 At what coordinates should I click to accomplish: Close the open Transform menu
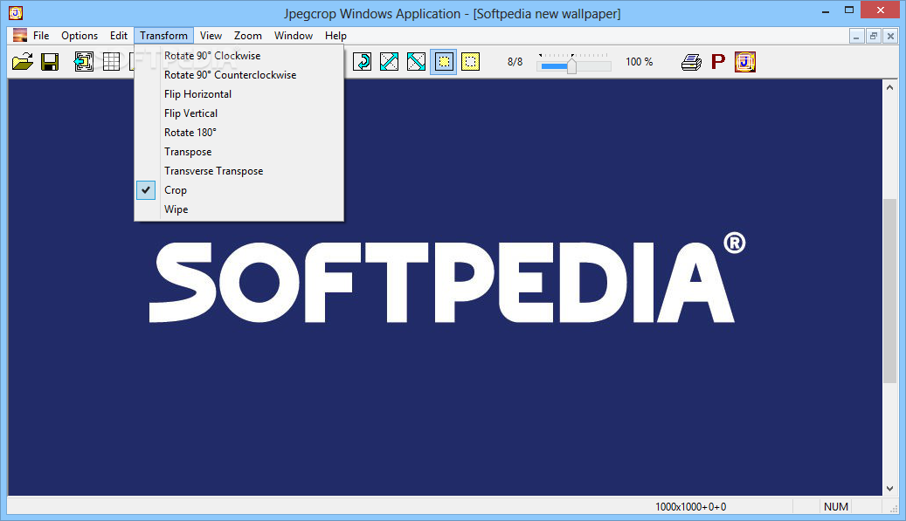click(x=163, y=35)
